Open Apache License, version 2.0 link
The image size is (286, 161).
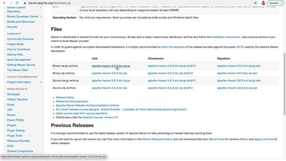pos(101,117)
